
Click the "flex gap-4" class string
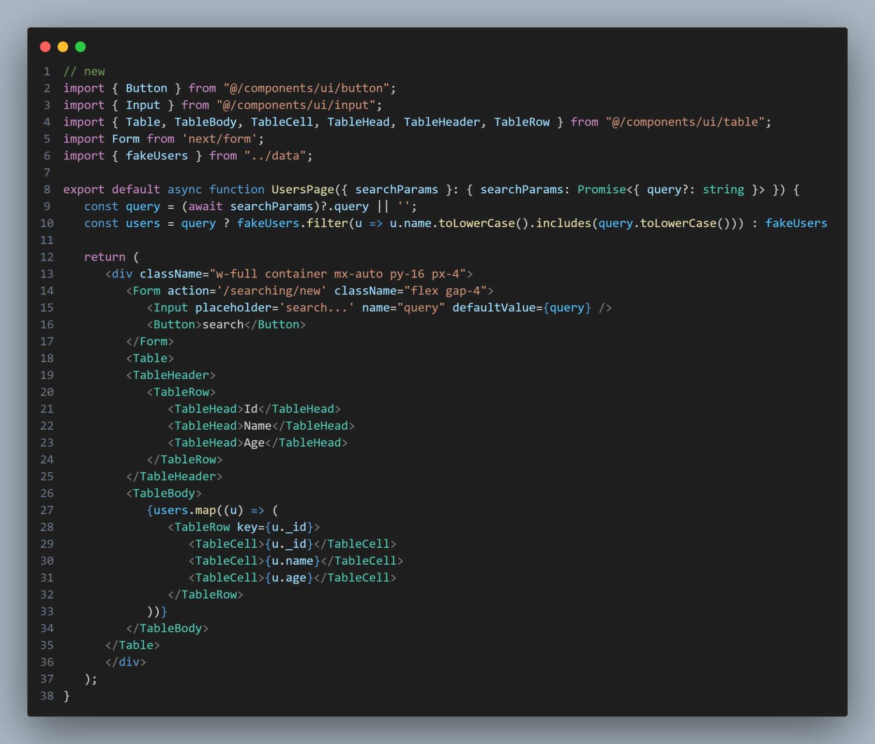445,291
